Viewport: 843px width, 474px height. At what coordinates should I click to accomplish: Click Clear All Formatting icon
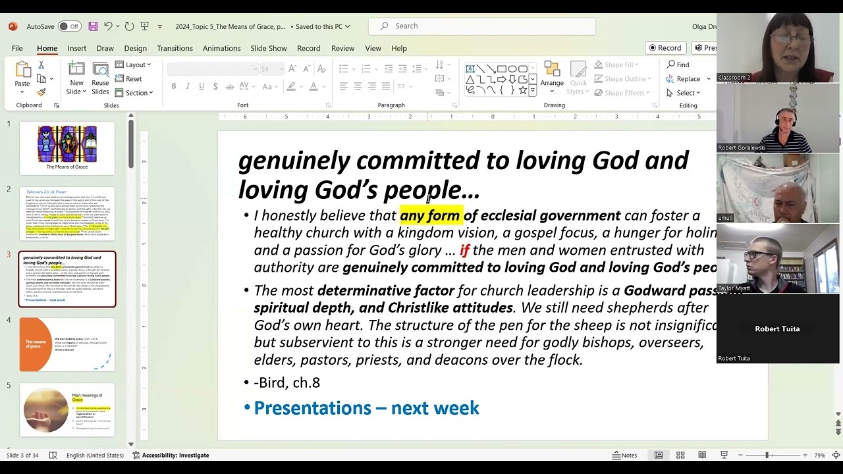pyautogui.click(x=321, y=68)
